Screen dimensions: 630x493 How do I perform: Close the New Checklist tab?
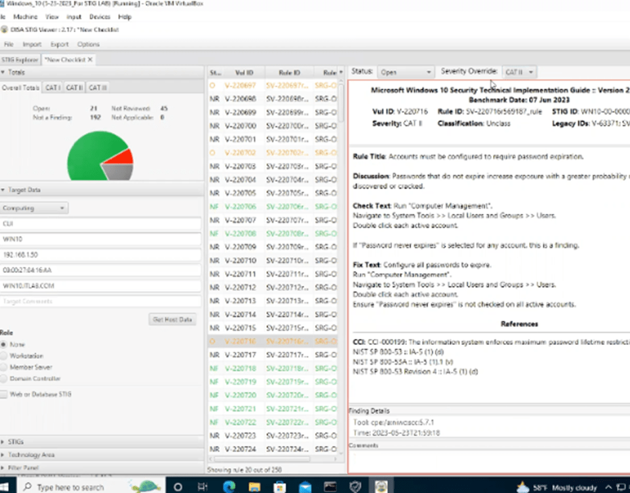coord(90,60)
